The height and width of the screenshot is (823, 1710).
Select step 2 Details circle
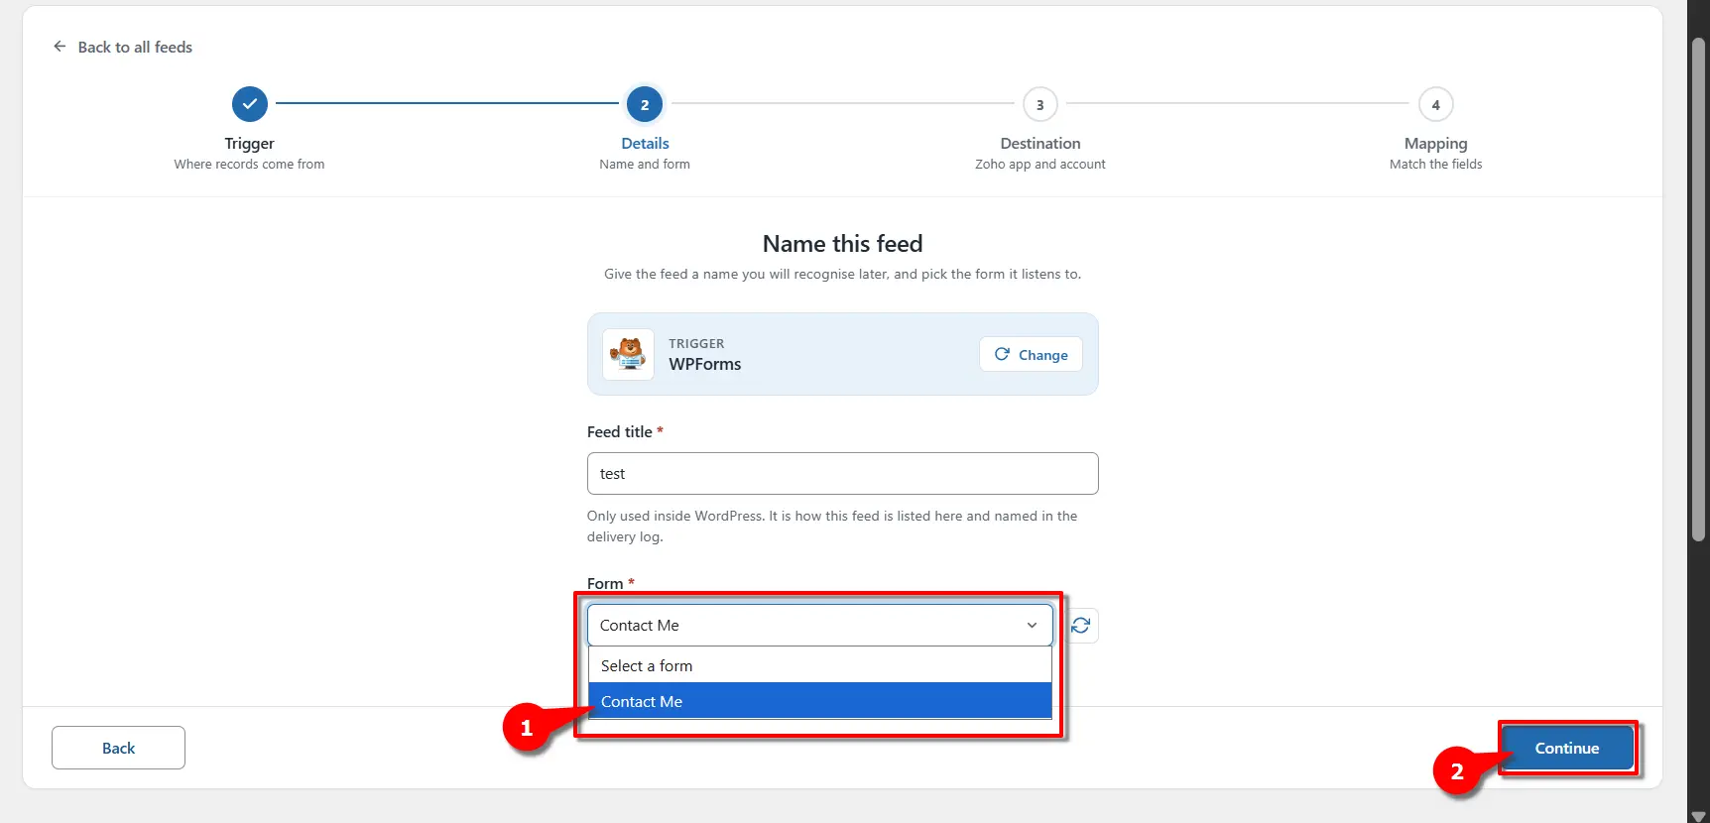(x=645, y=104)
